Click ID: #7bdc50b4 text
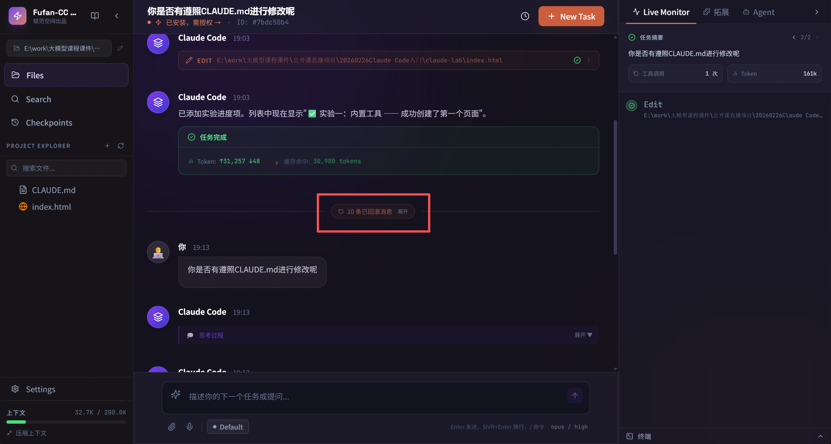This screenshot has height=444, width=831. click(x=263, y=23)
